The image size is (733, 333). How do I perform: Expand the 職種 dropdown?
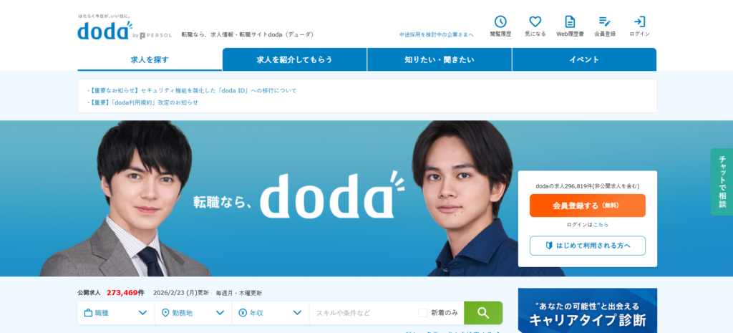click(x=116, y=313)
